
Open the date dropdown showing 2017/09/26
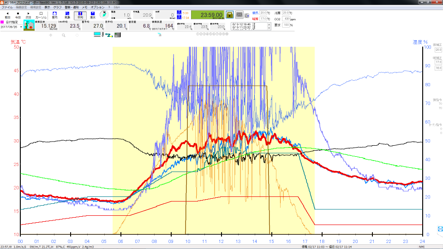(21, 27)
